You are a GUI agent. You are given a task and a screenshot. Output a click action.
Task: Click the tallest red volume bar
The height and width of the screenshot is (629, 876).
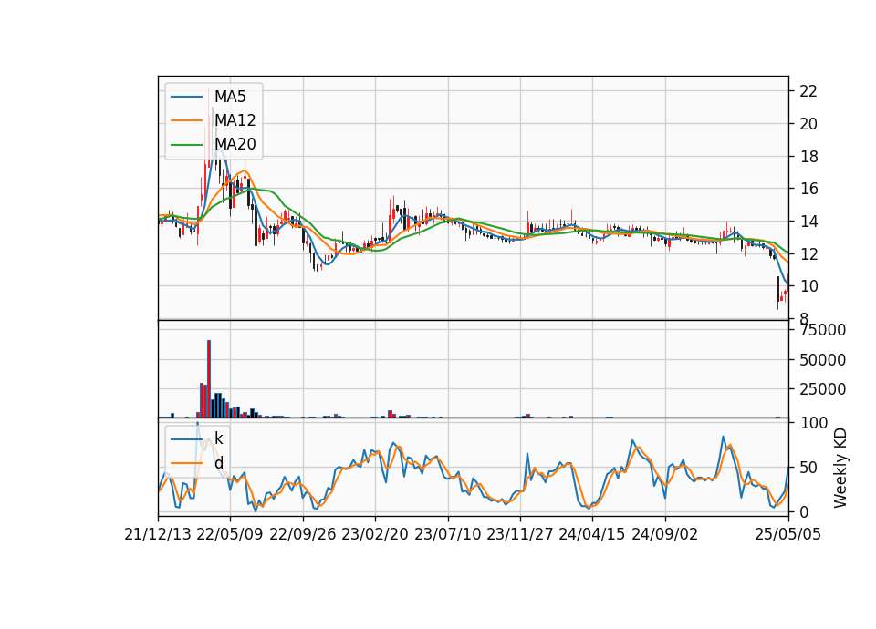coord(209,379)
